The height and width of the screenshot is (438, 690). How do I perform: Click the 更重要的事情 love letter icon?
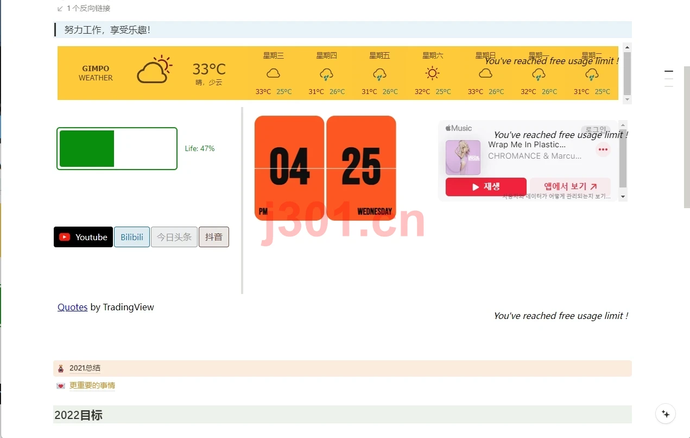61,386
